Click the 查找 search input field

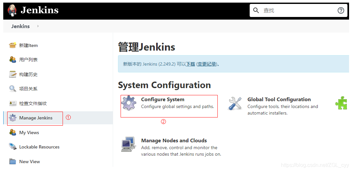coord(299,10)
